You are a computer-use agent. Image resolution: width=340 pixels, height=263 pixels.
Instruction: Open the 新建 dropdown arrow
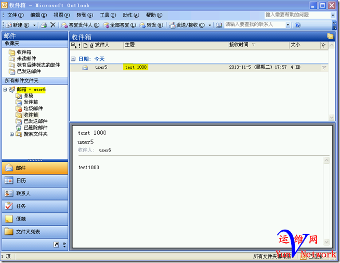(34, 26)
